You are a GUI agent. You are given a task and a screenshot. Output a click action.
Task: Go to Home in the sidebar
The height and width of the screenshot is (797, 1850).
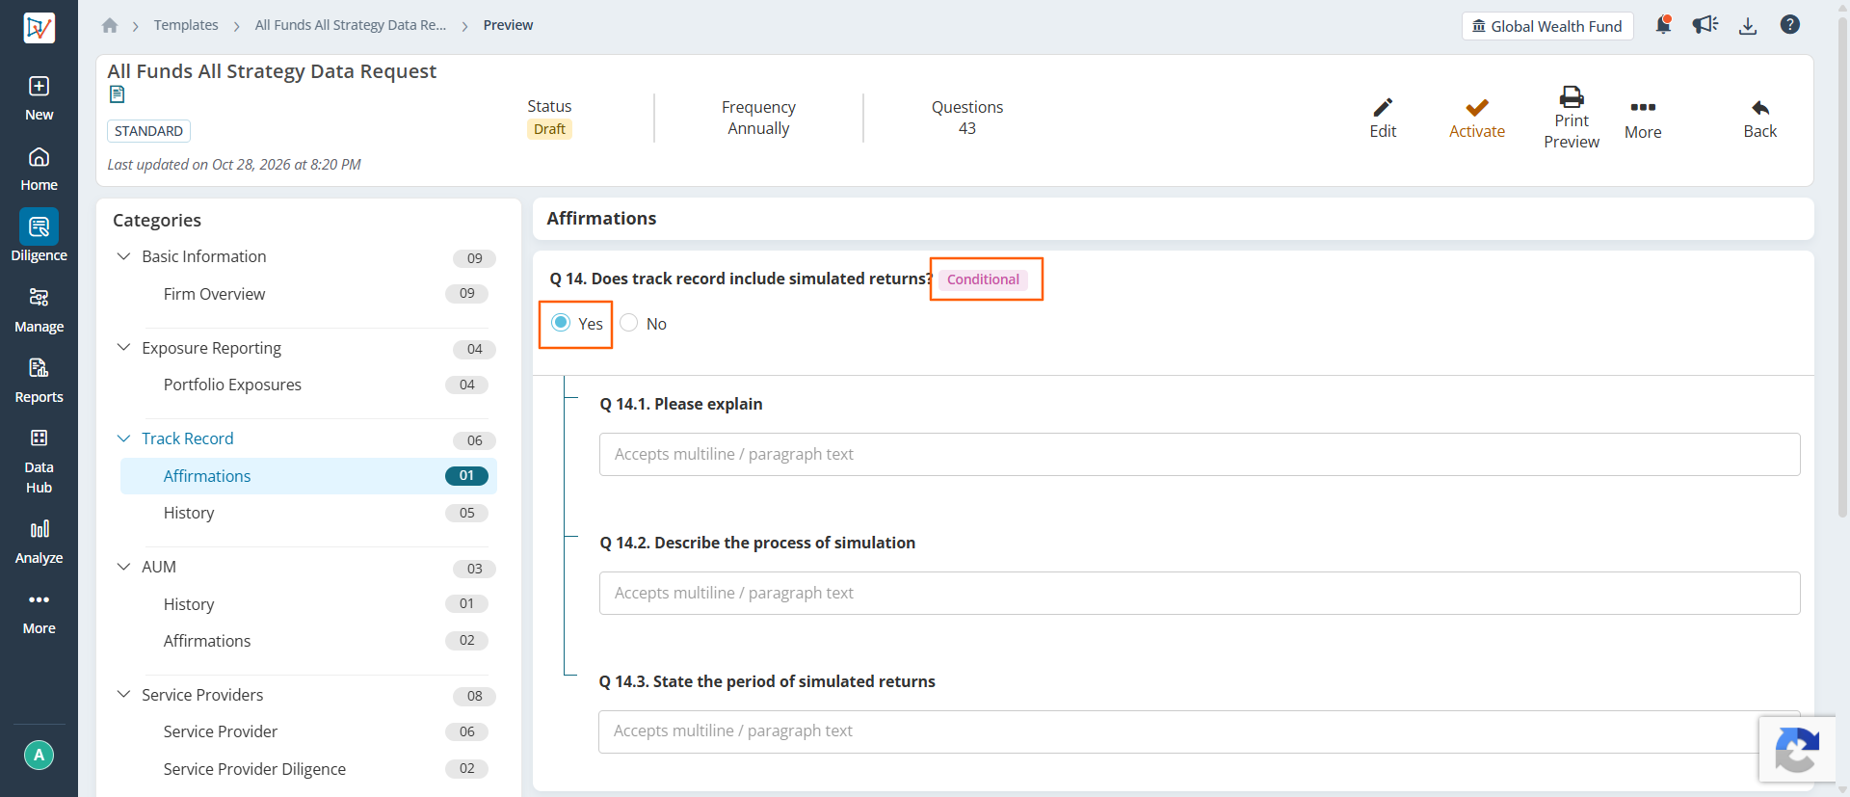tap(39, 169)
